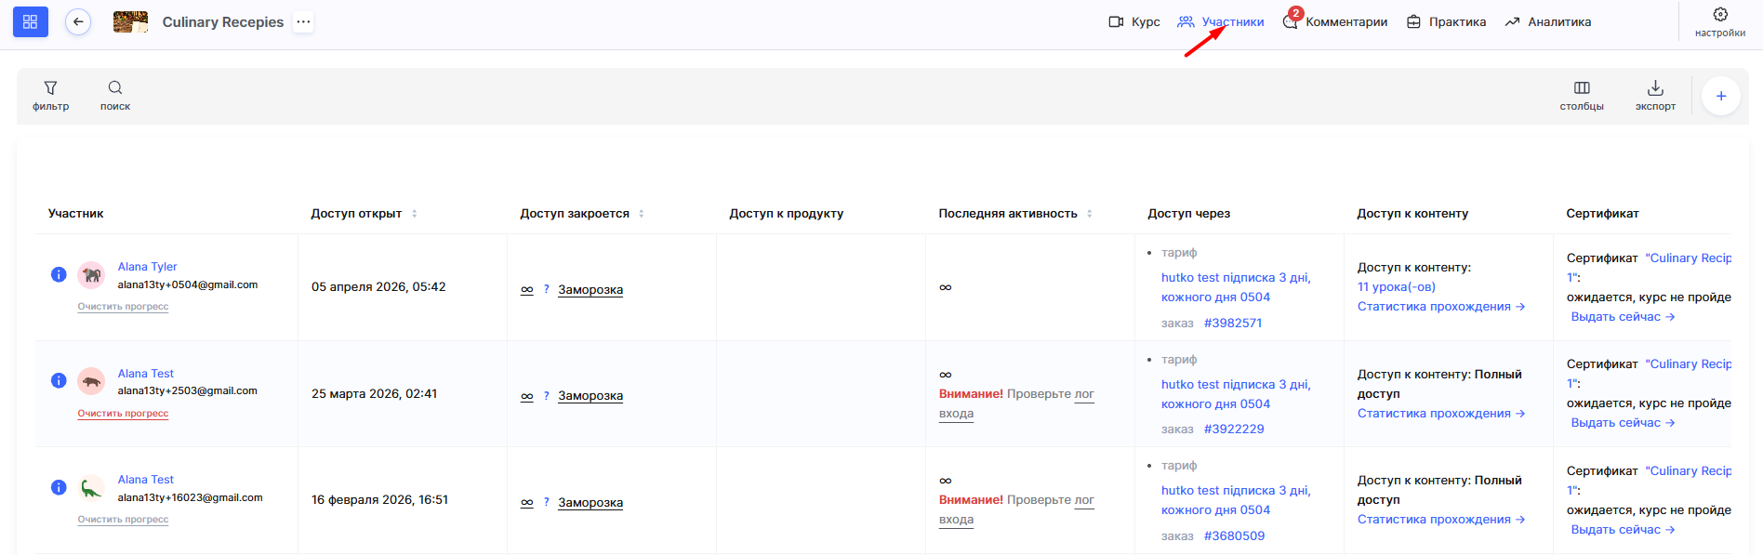The height and width of the screenshot is (555, 1763).
Task: Open settings gear icon
Action: (1720, 15)
